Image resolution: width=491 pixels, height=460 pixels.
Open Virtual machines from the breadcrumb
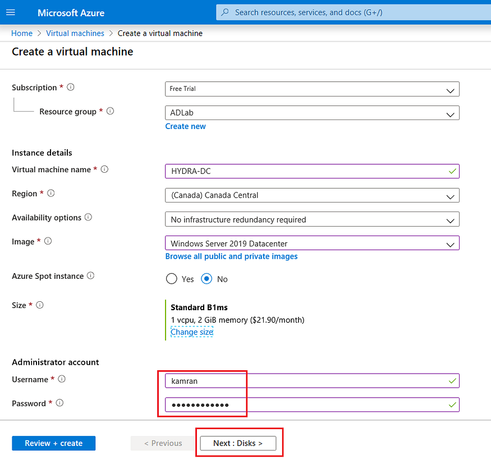tap(75, 33)
